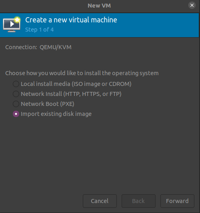Click the "Choose how you would like to install" prompt
The image size is (200, 213).
coord(82,73)
